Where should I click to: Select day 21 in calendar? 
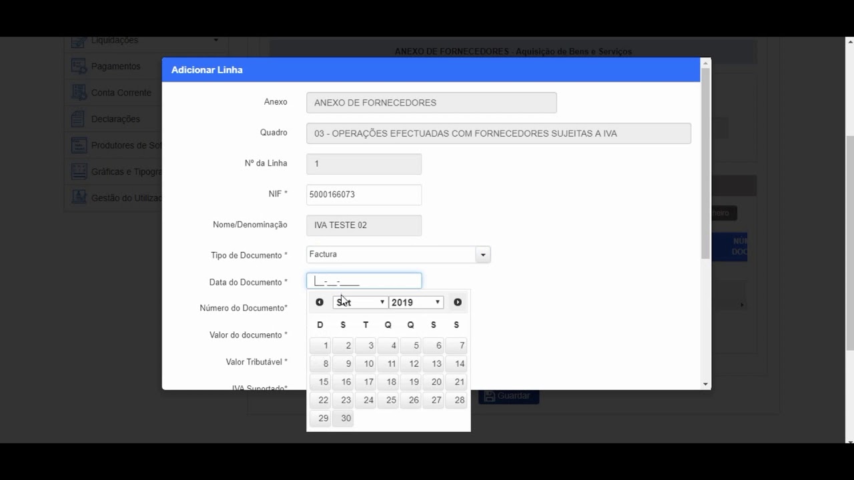pos(456,382)
